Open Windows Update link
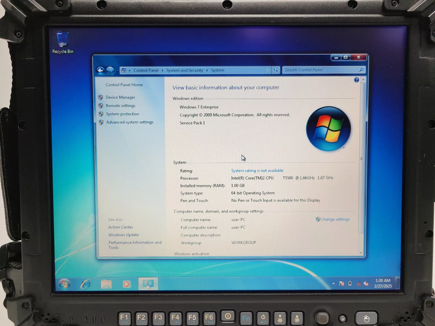This screenshot has width=435, height=326. click(x=124, y=235)
